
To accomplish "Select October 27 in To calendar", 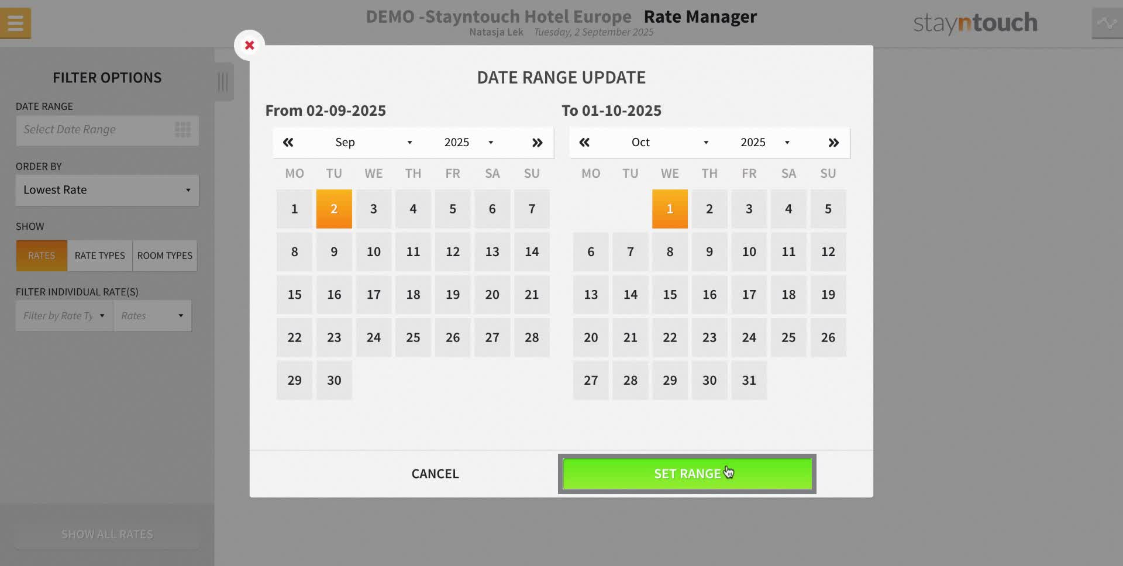I will (x=591, y=380).
